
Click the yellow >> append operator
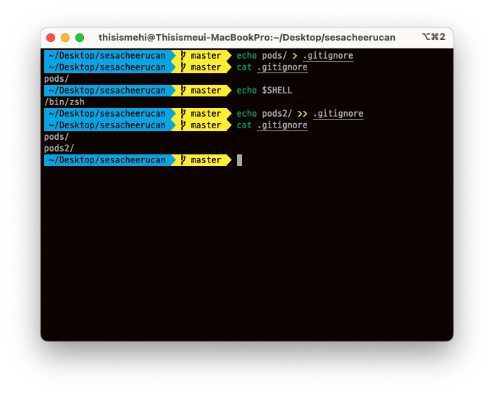302,114
